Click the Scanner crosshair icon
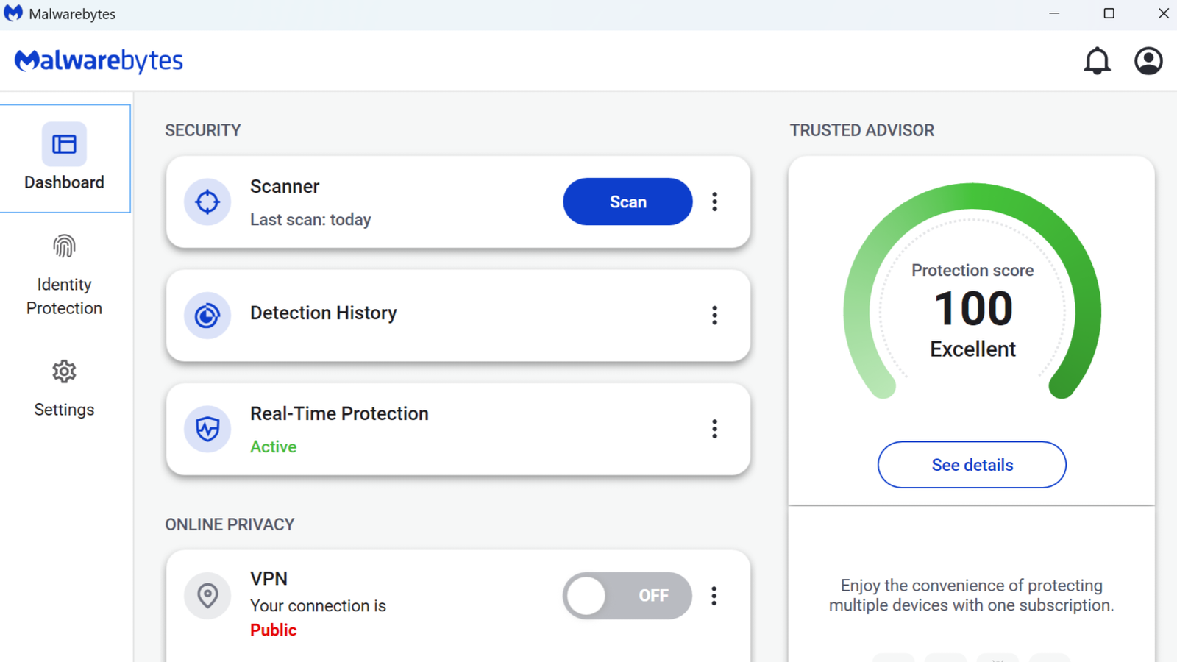The width and height of the screenshot is (1177, 662). click(207, 202)
